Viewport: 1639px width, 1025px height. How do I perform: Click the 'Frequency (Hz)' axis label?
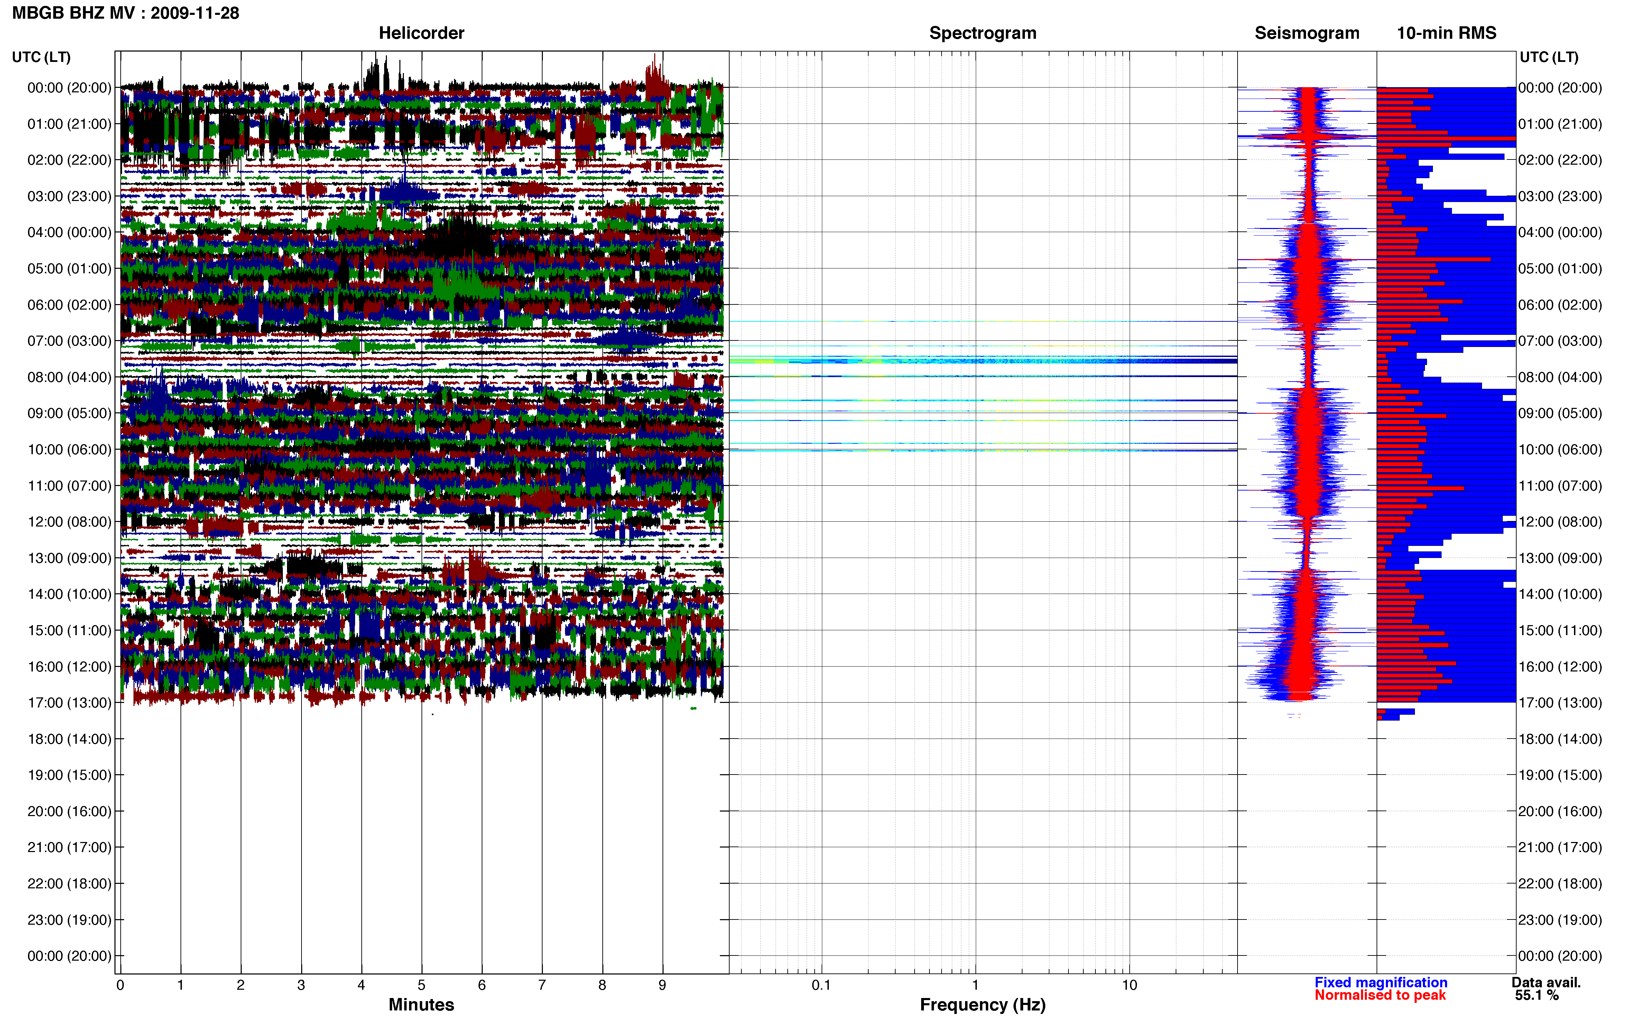(x=982, y=1005)
